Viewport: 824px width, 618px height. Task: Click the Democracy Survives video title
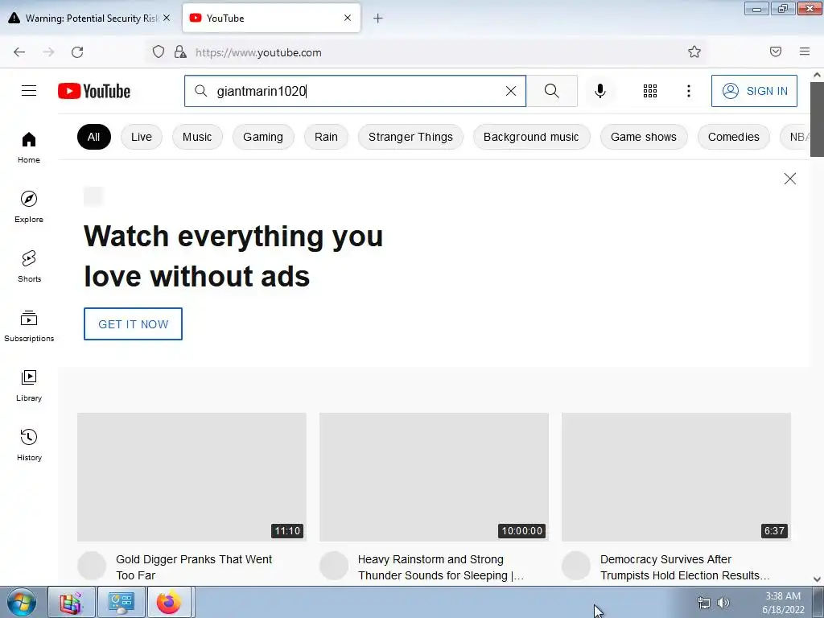point(685,567)
